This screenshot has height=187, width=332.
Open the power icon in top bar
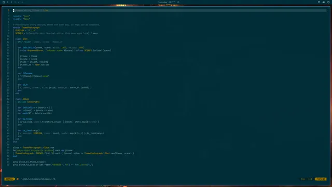(328, 2)
